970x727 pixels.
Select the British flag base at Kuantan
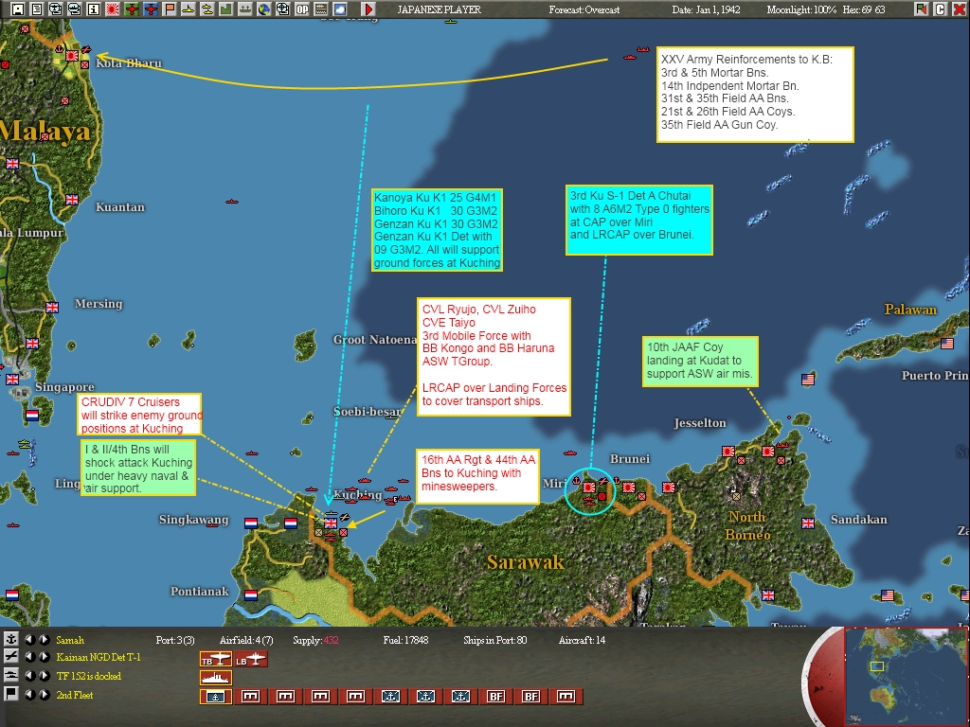72,199
